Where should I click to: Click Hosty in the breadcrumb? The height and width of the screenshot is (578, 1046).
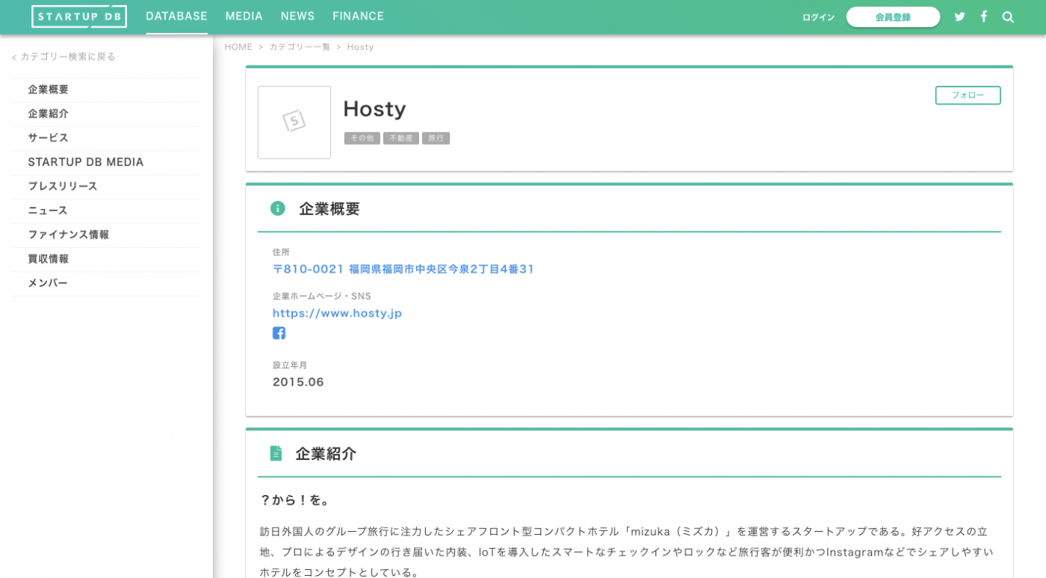(360, 47)
